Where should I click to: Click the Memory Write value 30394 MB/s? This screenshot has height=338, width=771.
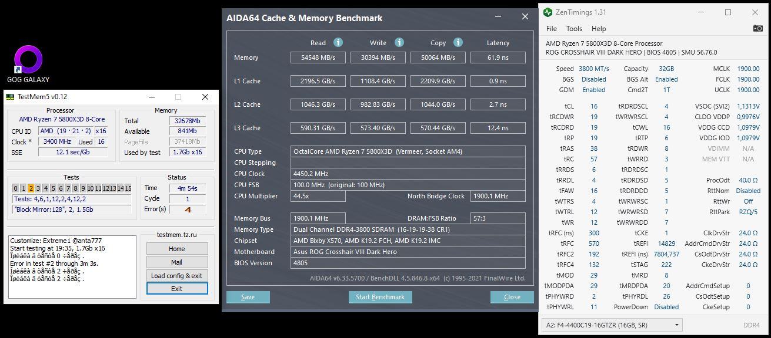click(x=378, y=58)
